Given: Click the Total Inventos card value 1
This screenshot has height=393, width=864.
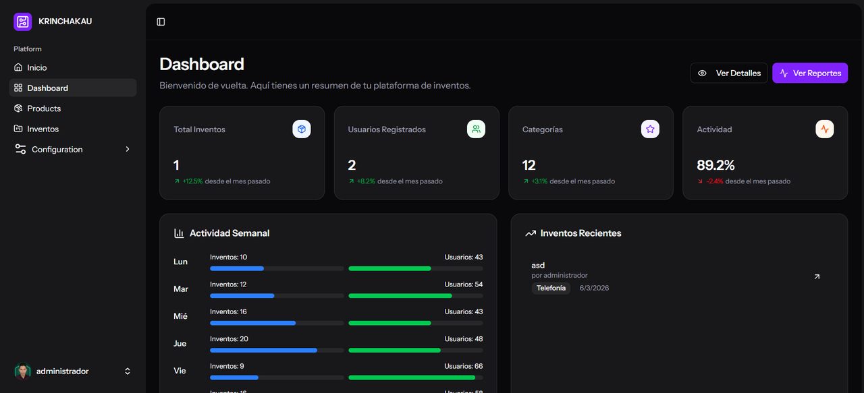Looking at the screenshot, I should click(176, 165).
